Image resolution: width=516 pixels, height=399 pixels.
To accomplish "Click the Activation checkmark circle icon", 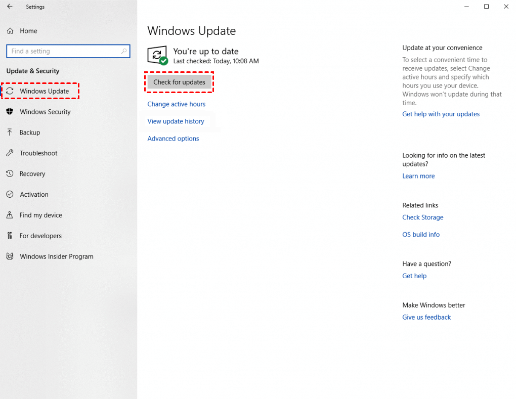I will click(10, 195).
